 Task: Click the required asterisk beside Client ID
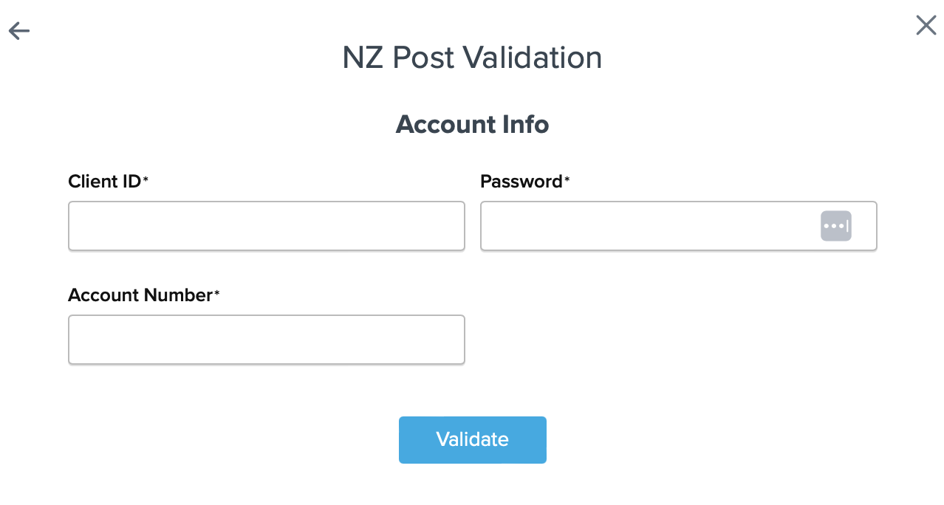[x=146, y=181]
